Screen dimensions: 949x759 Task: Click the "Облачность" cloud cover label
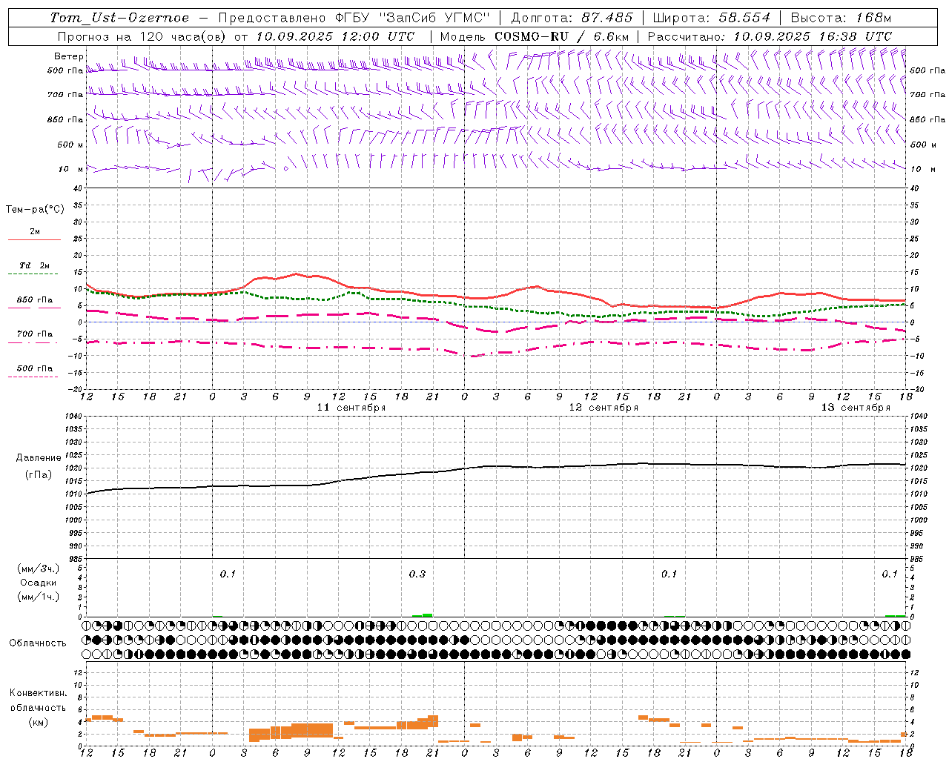click(x=38, y=643)
